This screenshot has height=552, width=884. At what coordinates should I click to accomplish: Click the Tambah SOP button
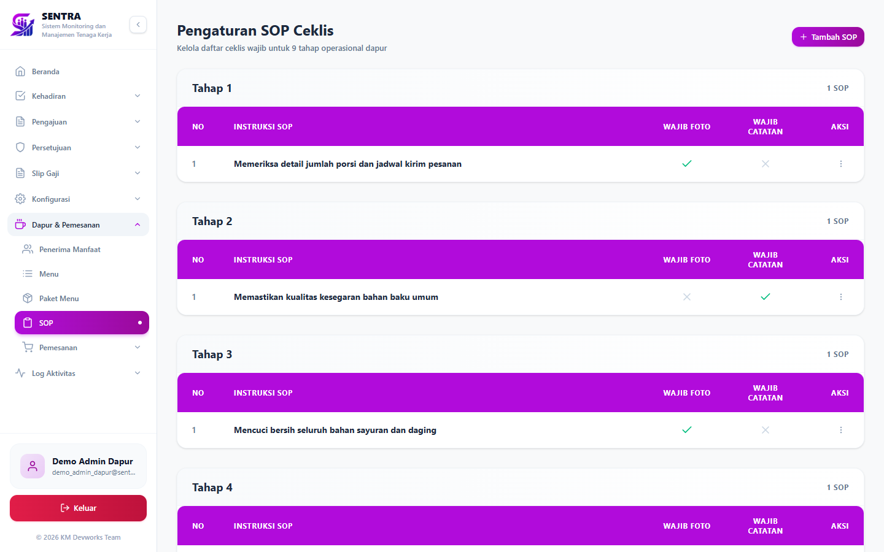point(828,37)
